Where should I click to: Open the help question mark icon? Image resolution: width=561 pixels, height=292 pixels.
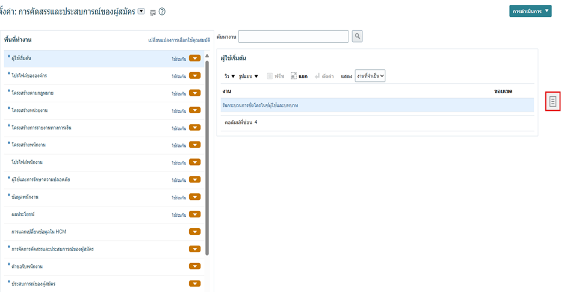tap(162, 12)
